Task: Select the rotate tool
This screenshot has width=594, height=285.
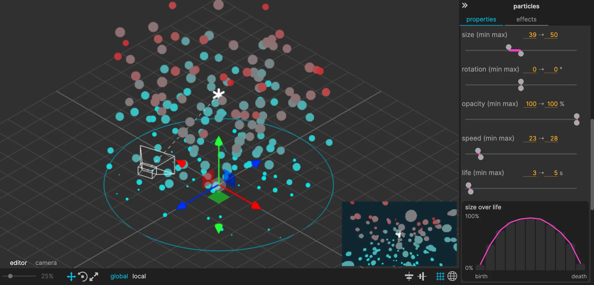Action: 83,276
